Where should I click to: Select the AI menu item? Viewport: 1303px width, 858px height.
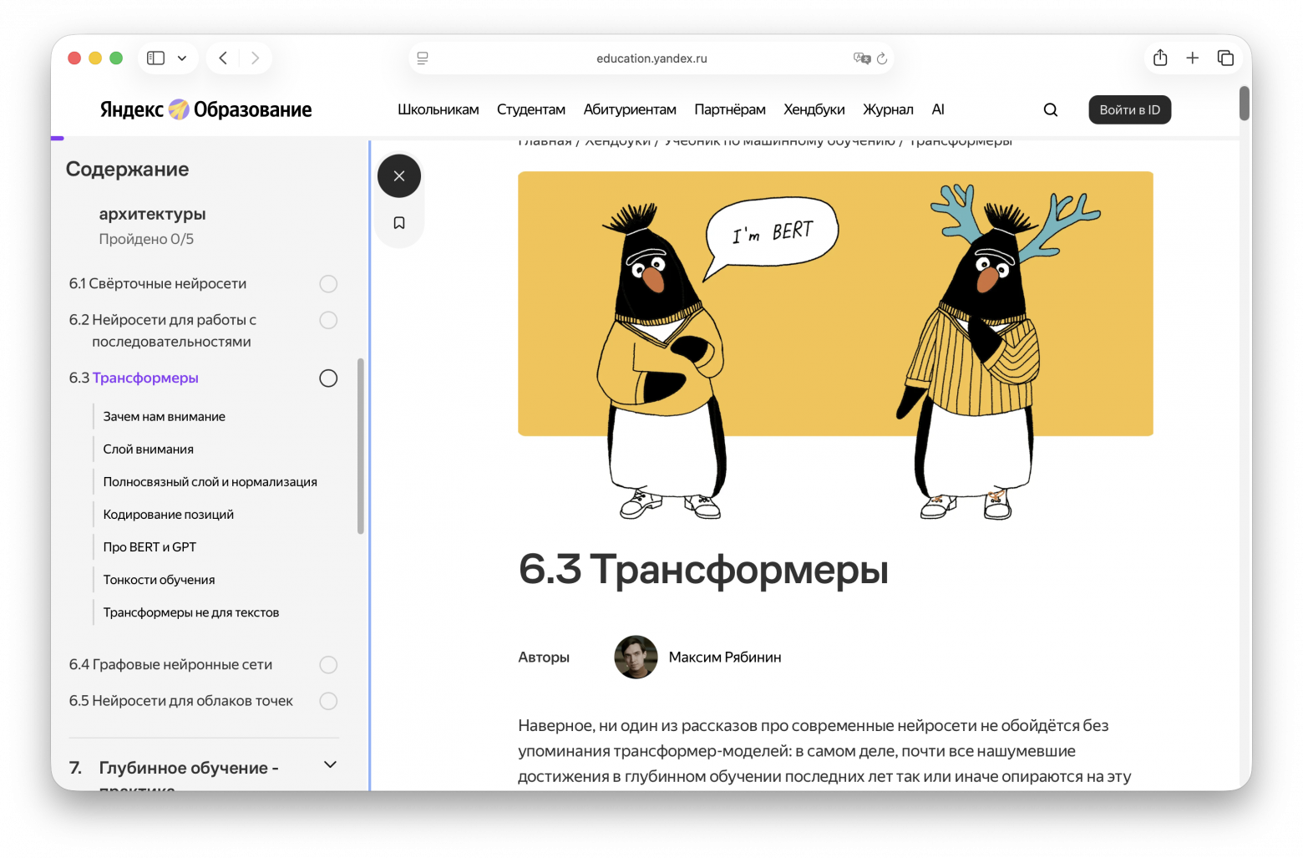938,109
